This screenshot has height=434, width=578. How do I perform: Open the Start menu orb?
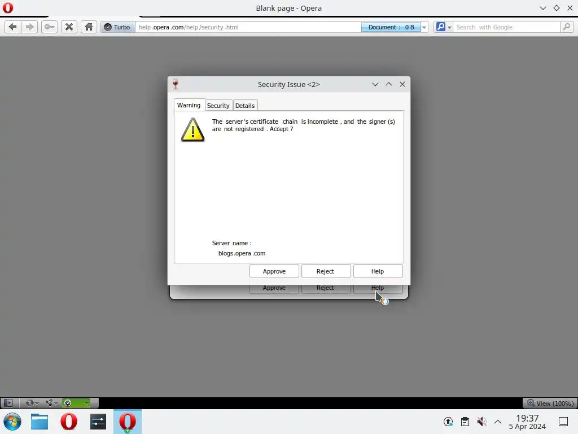pos(12,422)
